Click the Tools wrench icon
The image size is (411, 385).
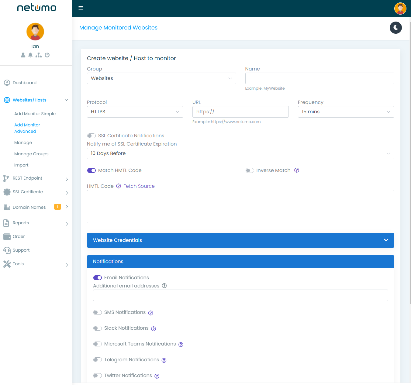7,264
